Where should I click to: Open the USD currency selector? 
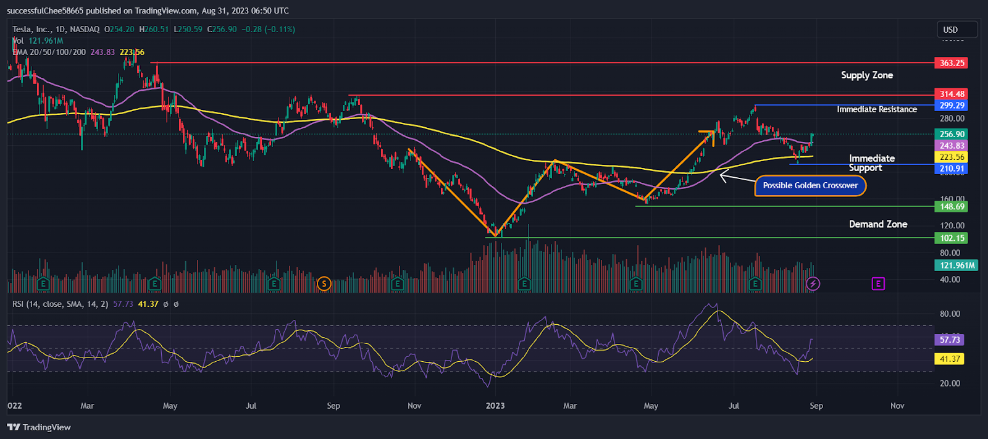(x=957, y=30)
